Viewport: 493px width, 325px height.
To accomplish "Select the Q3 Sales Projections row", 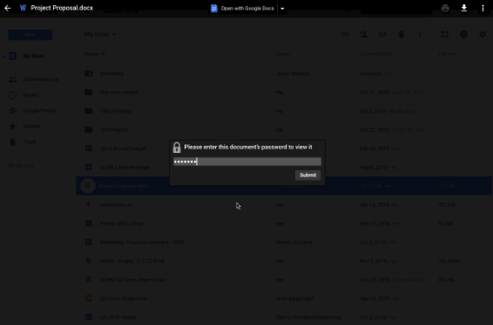I will [x=284, y=298].
